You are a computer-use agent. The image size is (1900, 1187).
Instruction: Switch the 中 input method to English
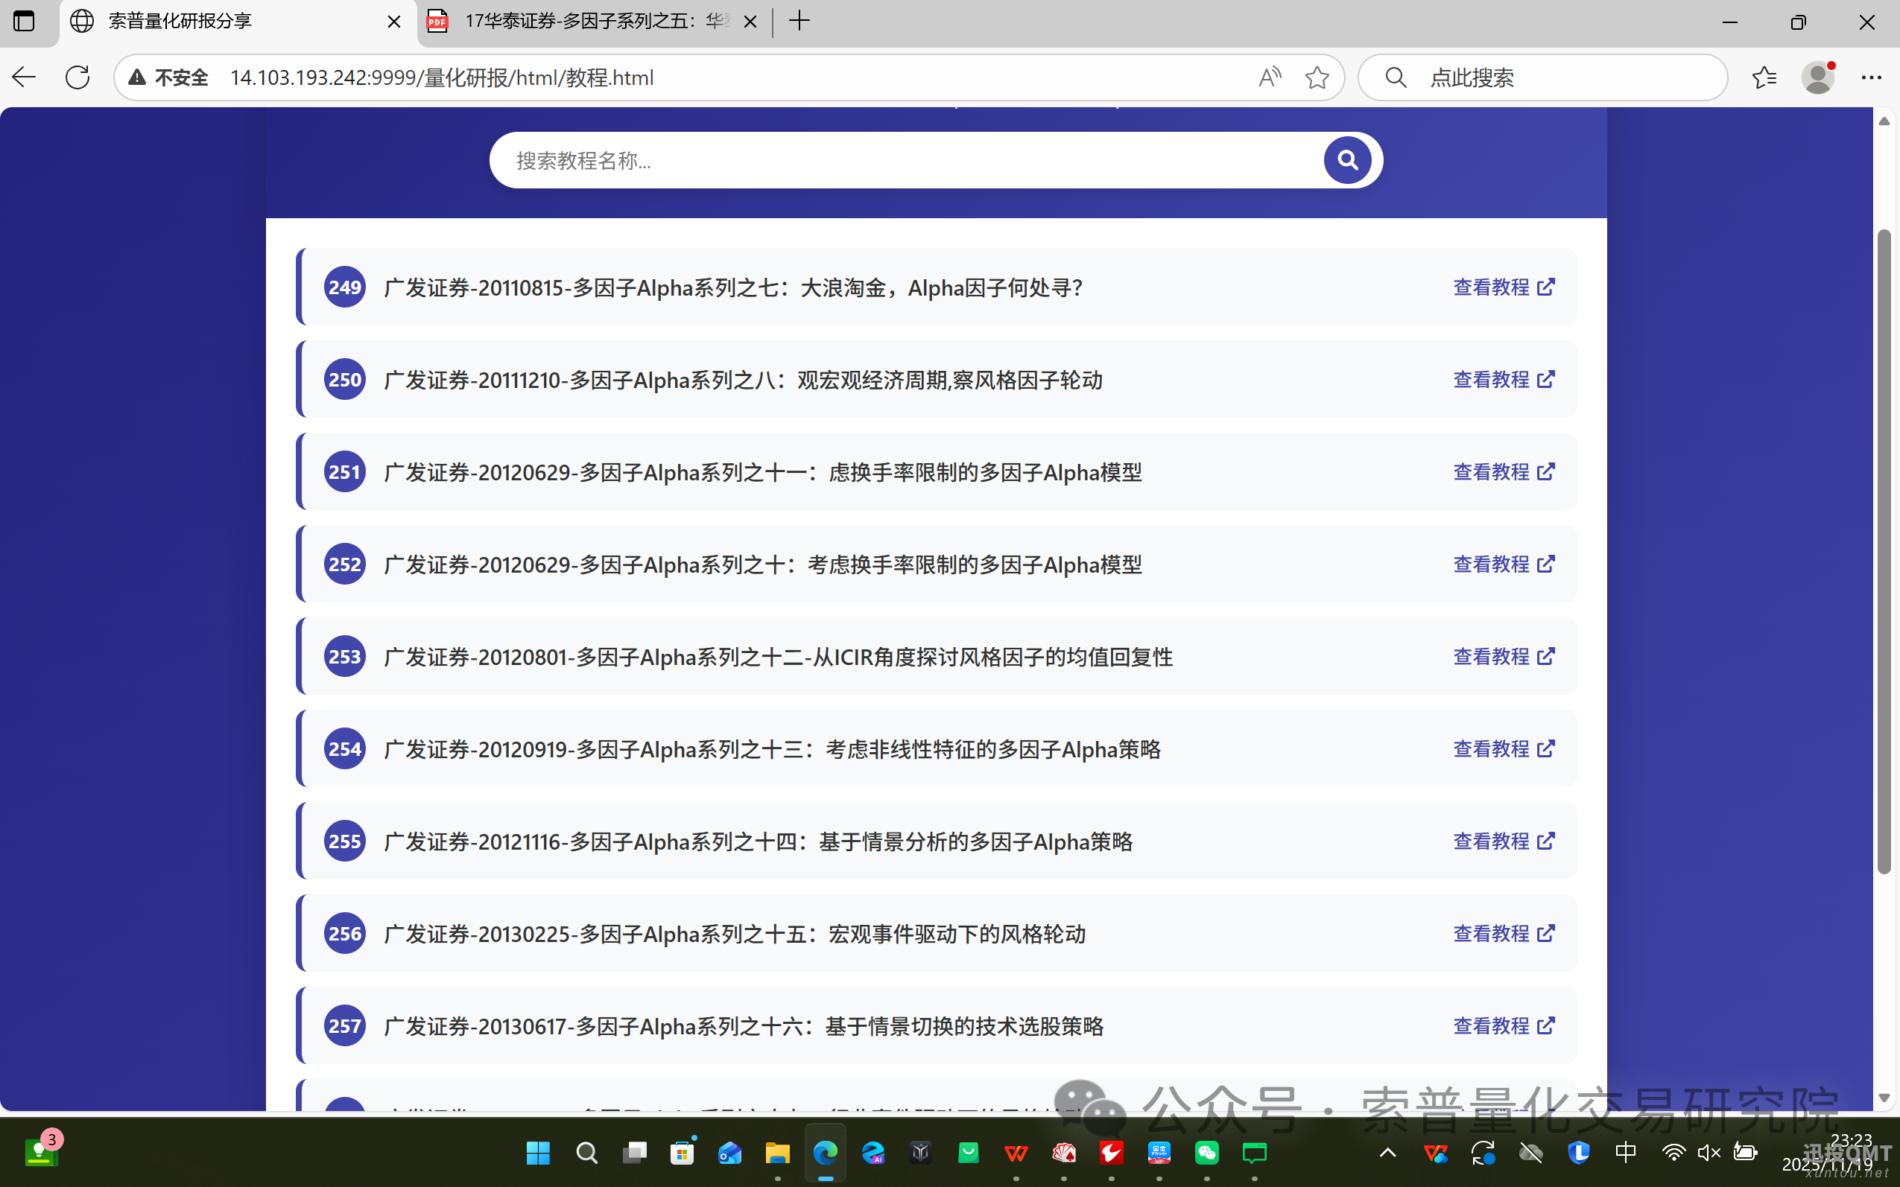click(1625, 1153)
